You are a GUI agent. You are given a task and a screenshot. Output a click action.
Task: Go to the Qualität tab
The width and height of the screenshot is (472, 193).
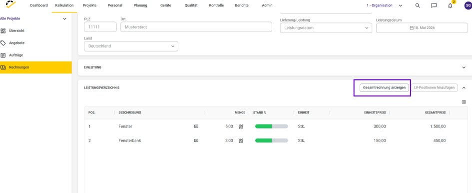191,5
